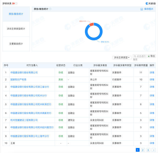
Task: Open the 国家知识产权局 link
Action: click(x=18, y=80)
